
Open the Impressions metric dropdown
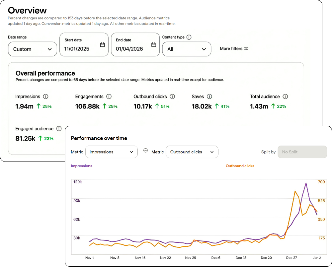coord(111,152)
